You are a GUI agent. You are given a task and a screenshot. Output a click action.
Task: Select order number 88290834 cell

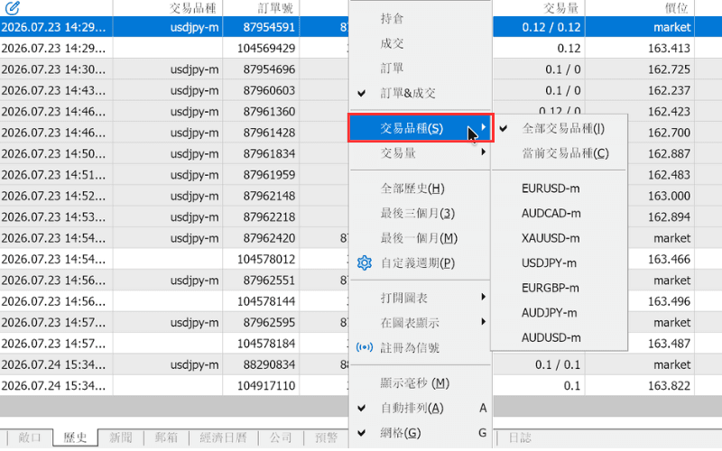pos(269,365)
